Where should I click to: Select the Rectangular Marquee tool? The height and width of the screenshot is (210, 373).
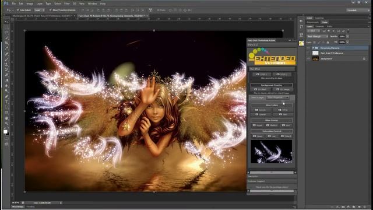click(6, 27)
